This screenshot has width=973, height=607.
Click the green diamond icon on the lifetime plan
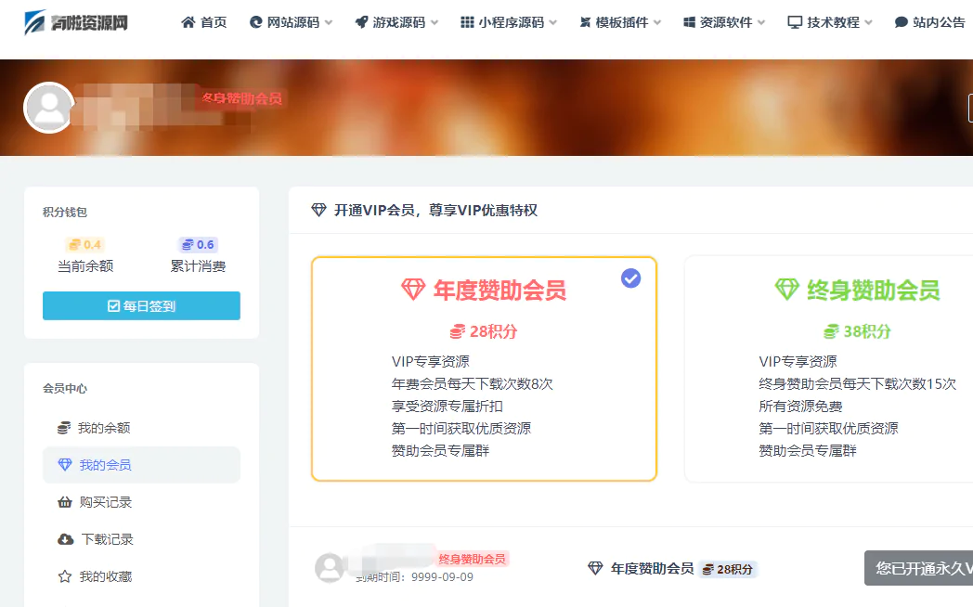pyautogui.click(x=786, y=290)
